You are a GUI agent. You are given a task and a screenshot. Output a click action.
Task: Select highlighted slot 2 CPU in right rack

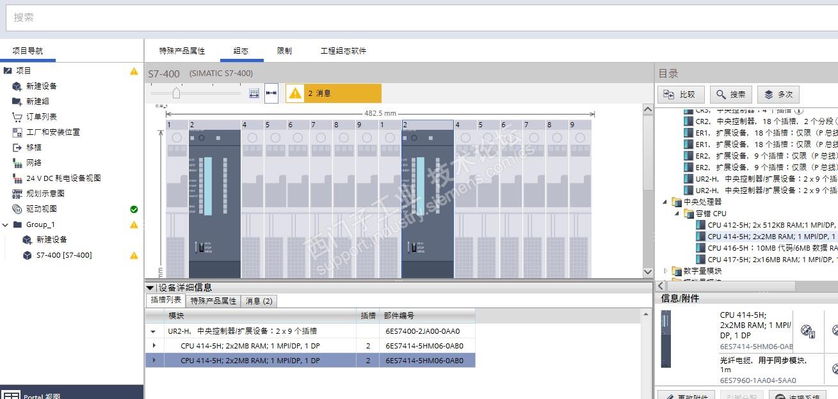[428, 199]
